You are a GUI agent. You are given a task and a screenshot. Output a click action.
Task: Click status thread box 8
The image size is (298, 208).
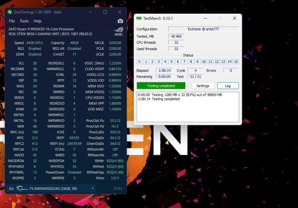[191, 62]
